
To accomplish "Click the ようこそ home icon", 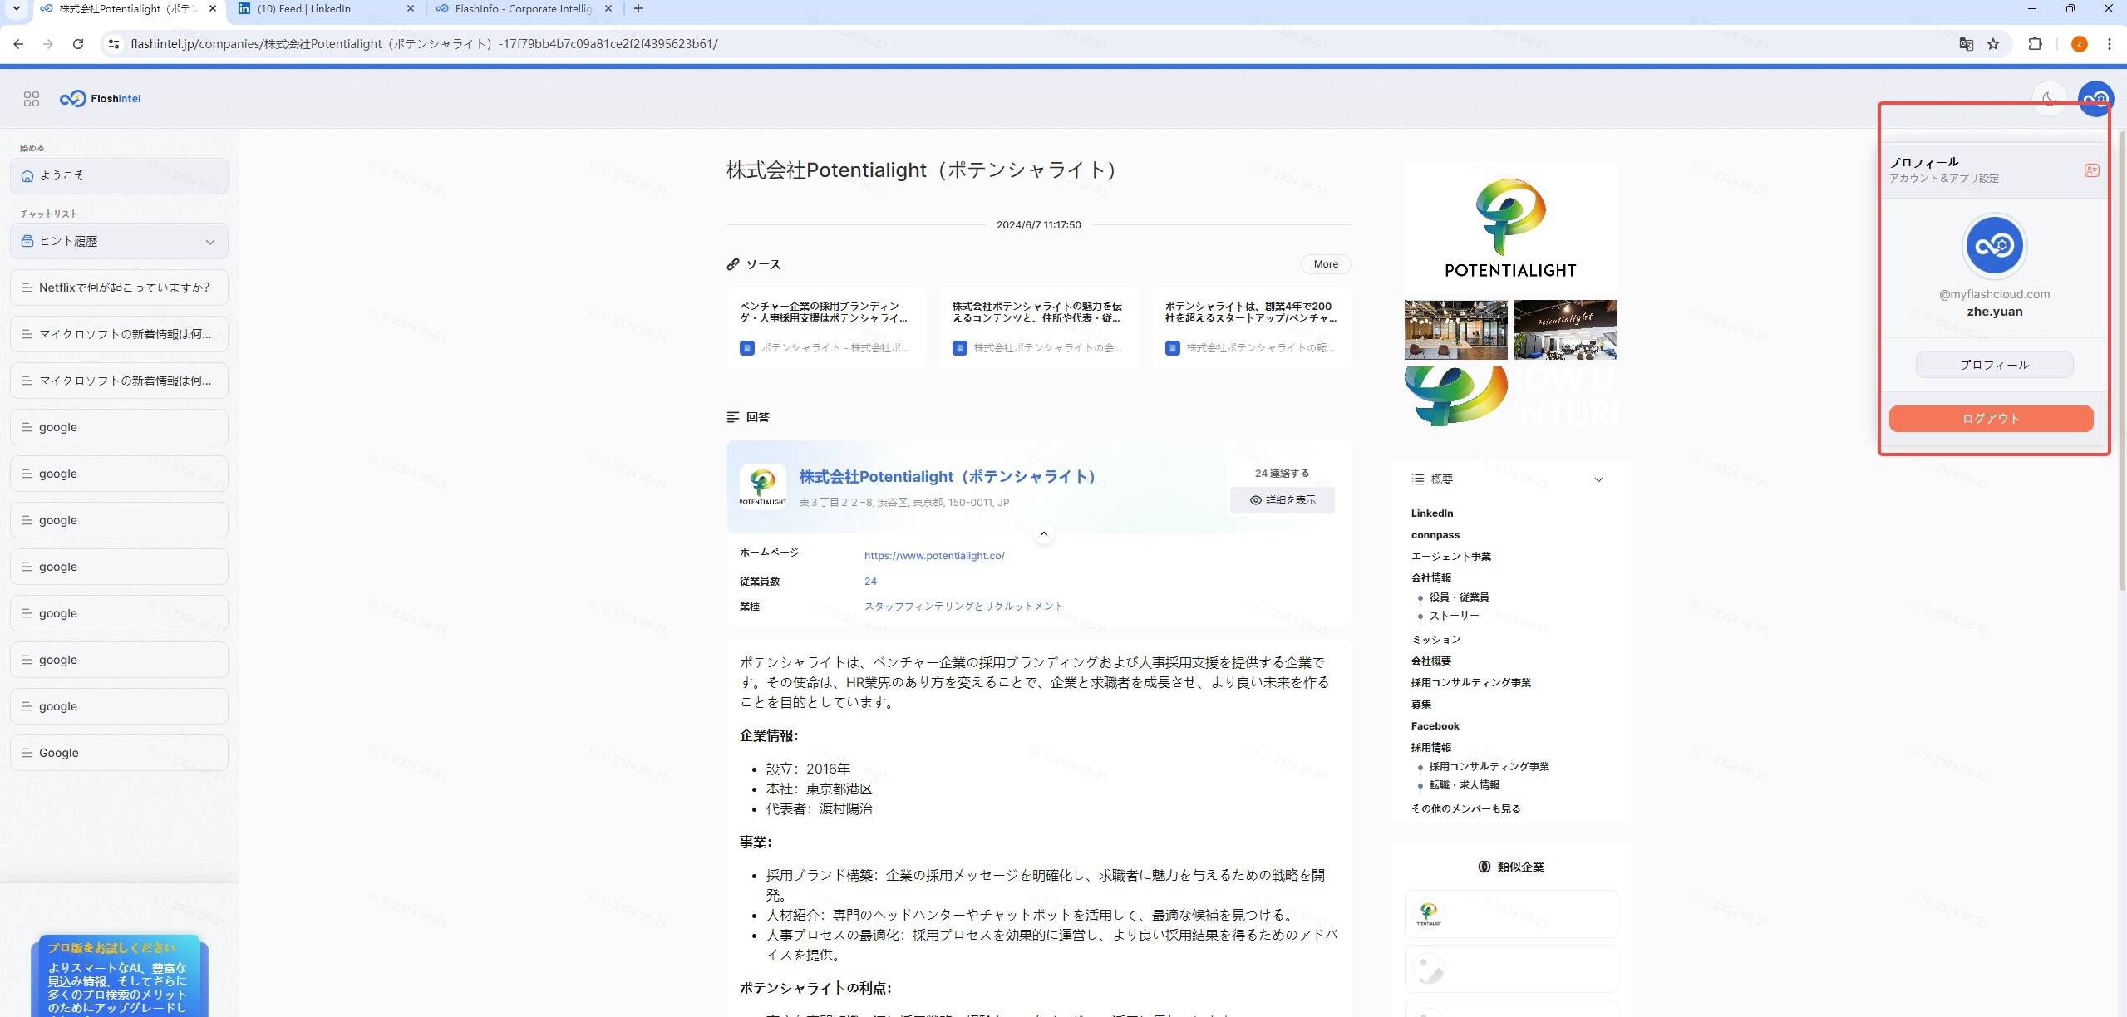I will pyautogui.click(x=27, y=176).
